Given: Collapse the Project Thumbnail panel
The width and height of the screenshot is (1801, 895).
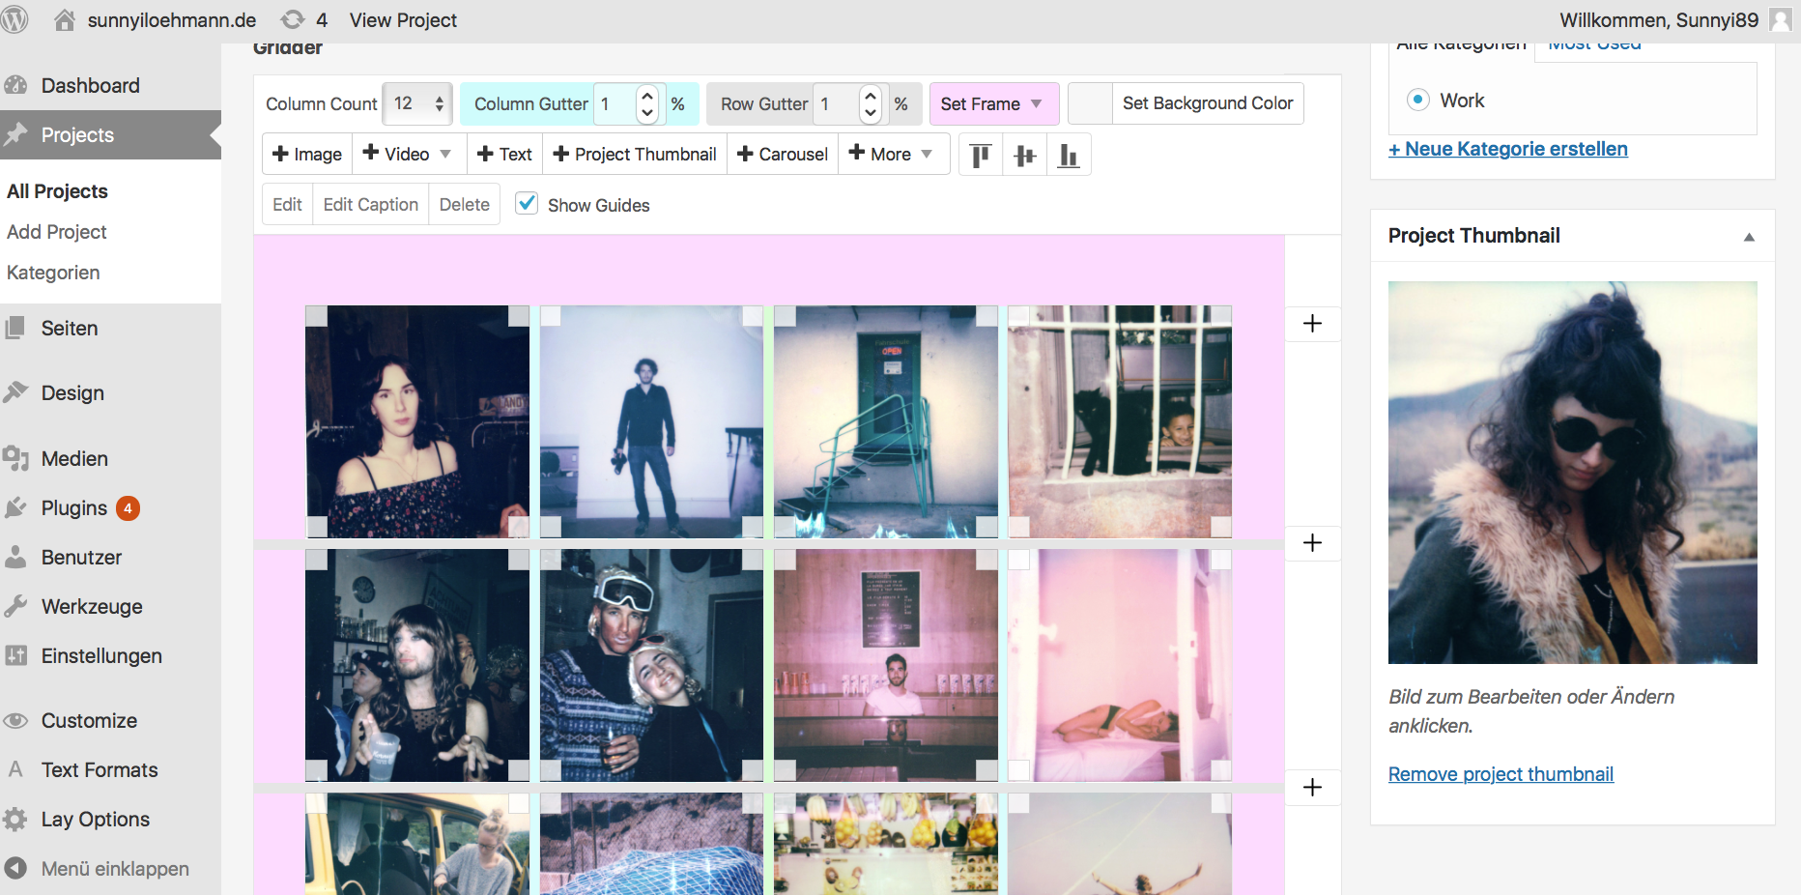Looking at the screenshot, I should pyautogui.click(x=1748, y=237).
